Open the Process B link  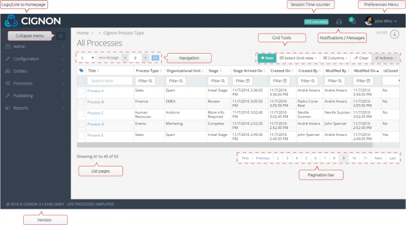tap(96, 102)
